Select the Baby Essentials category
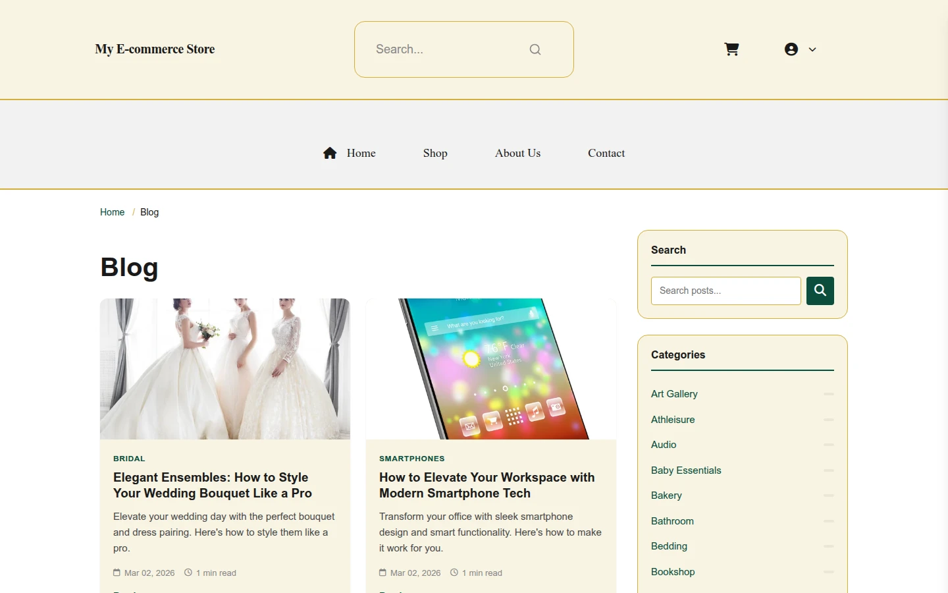The width and height of the screenshot is (948, 593). coord(686,470)
